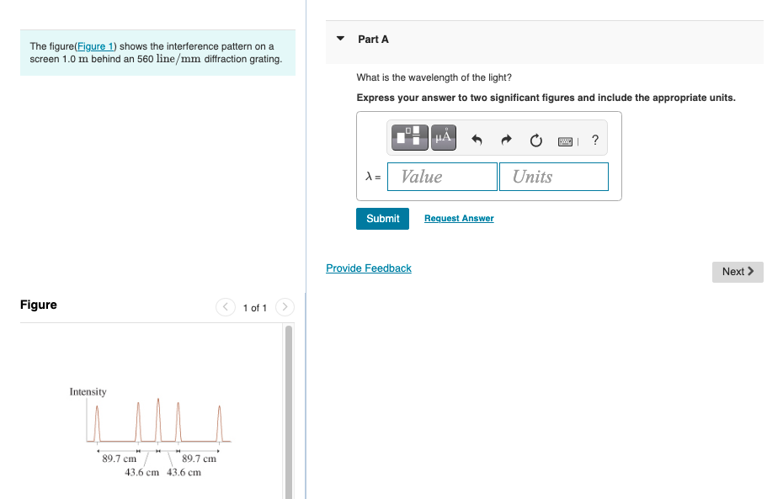Reset the answer with the refresh icon
The height and width of the screenshot is (499, 767).
(x=535, y=141)
